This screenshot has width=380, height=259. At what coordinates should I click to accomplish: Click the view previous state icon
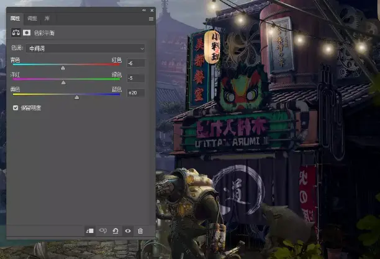(102, 231)
